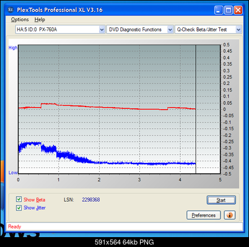Open the Preferences dialog button

tap(203, 215)
